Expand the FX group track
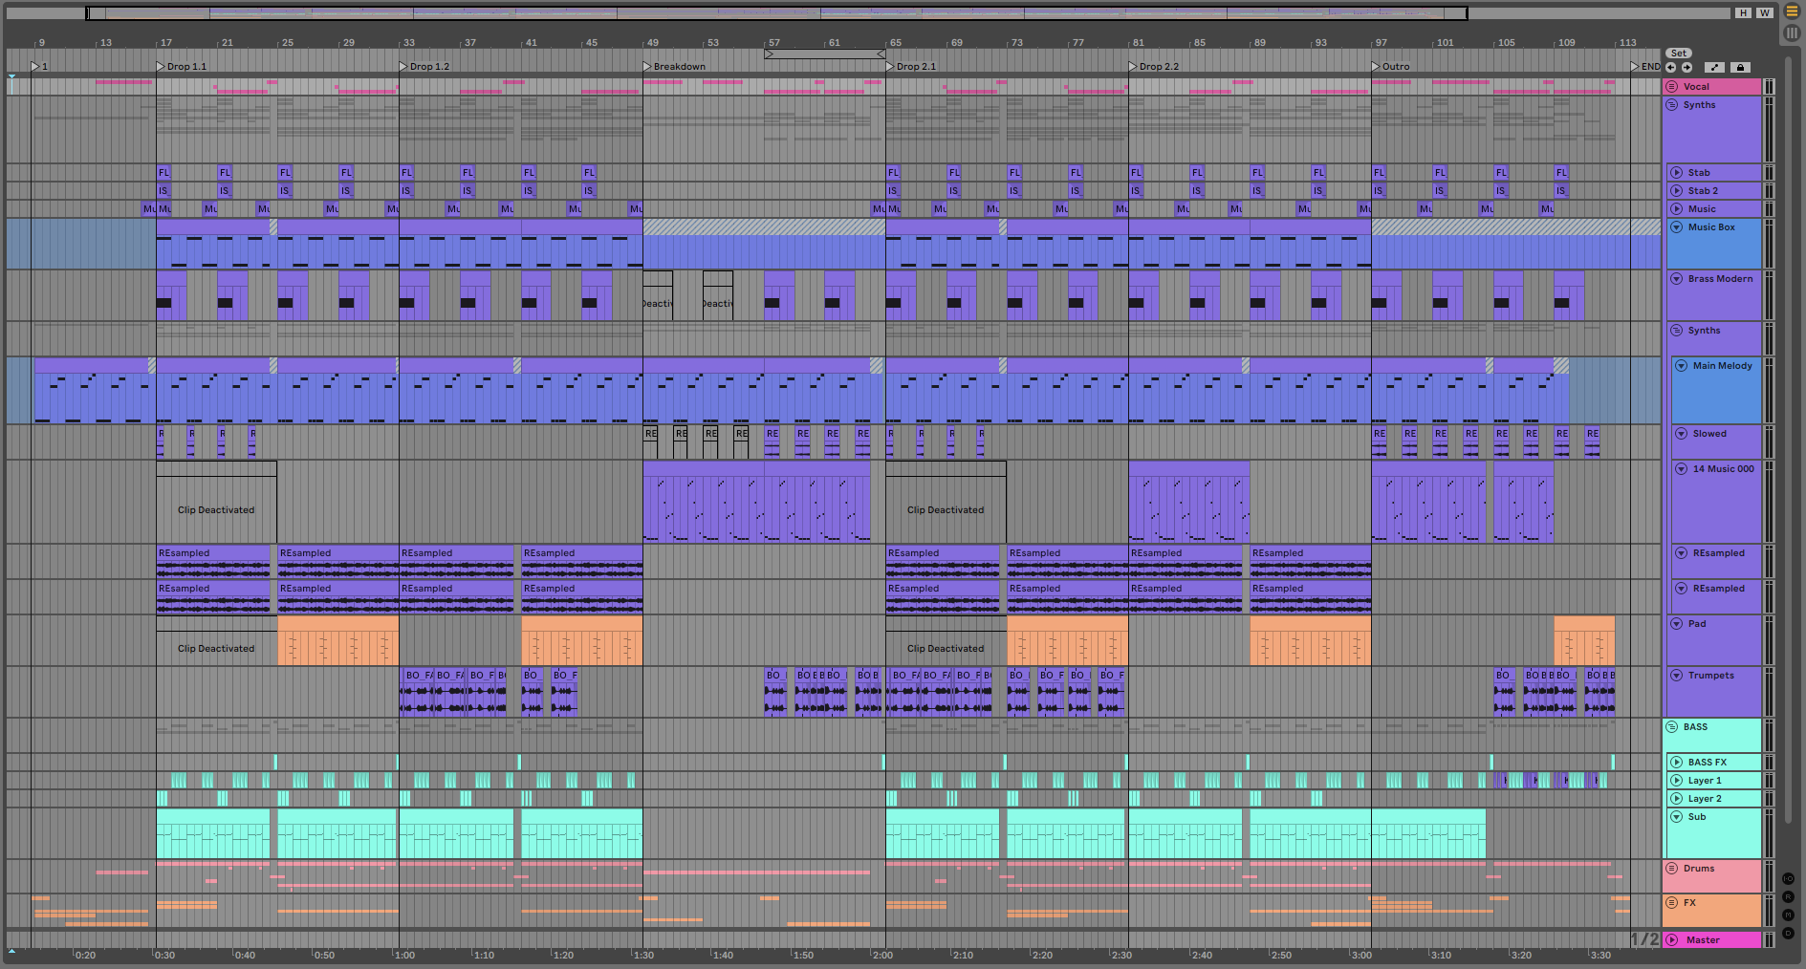 [1672, 903]
